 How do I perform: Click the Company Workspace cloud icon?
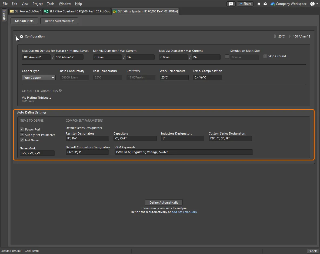point(273,4)
